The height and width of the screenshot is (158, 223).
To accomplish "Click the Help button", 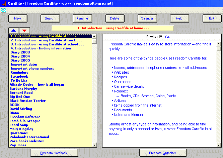I will pyautogui.click(x=179, y=18).
